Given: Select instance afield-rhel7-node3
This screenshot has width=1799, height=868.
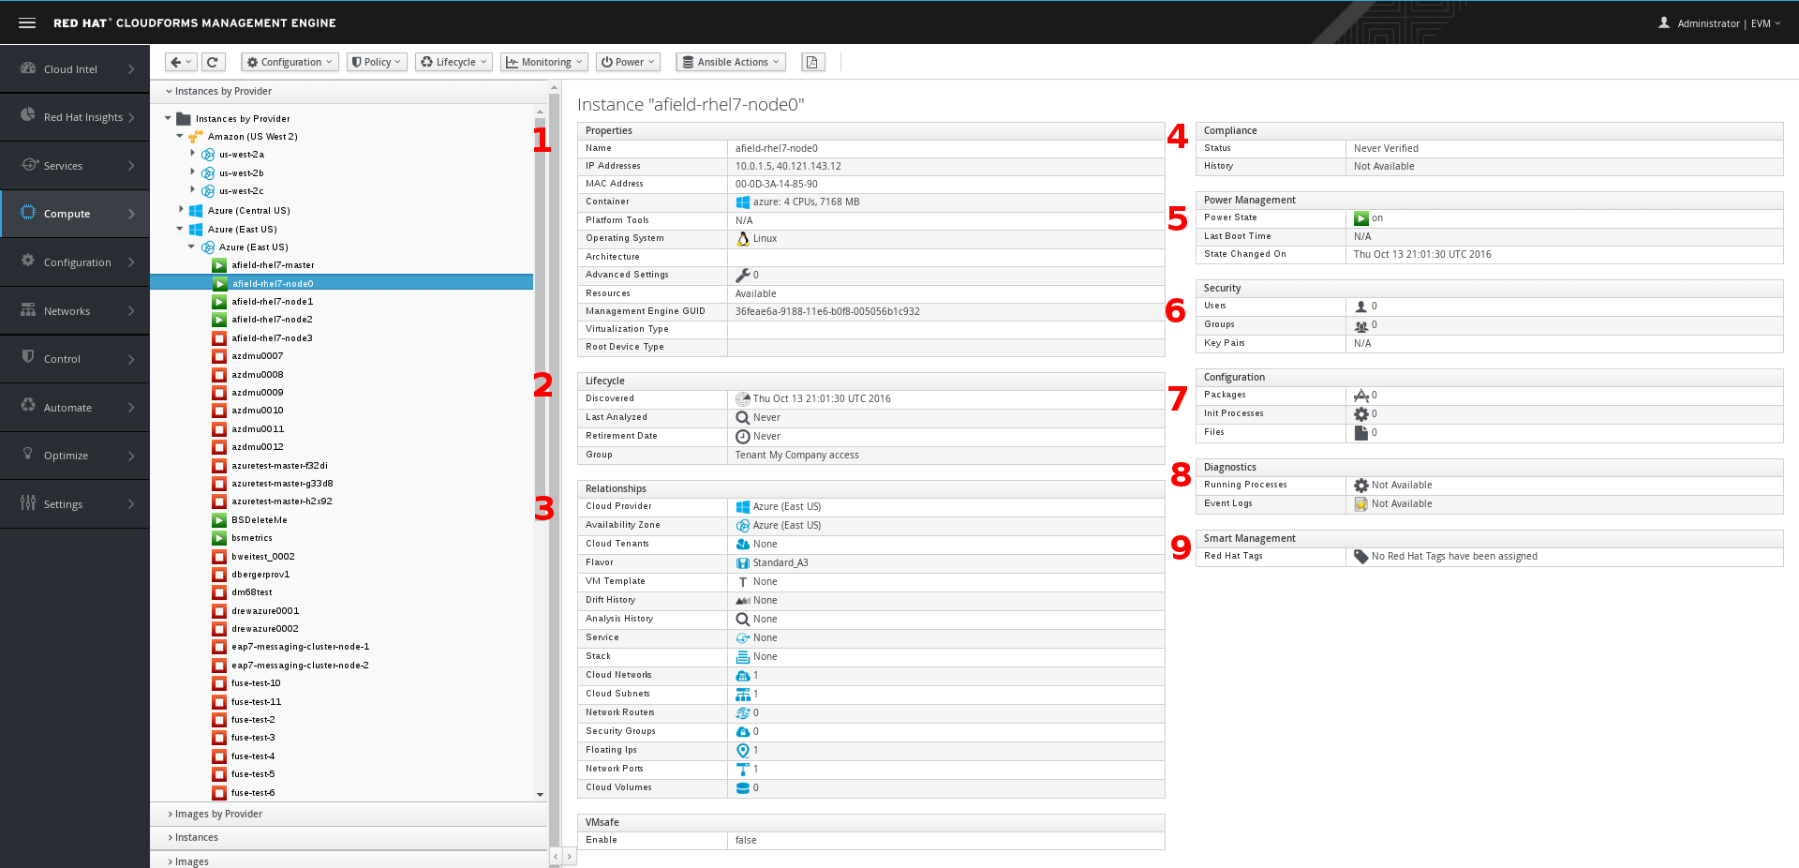Looking at the screenshot, I should [x=272, y=338].
